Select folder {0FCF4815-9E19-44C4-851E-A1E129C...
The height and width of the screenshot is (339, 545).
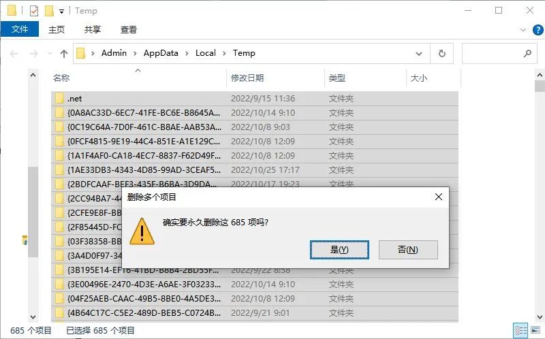tap(255, 142)
